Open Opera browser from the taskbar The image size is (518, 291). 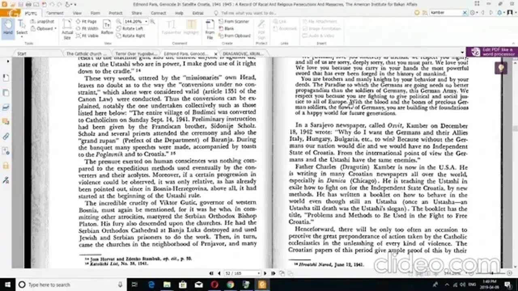coord(214,285)
